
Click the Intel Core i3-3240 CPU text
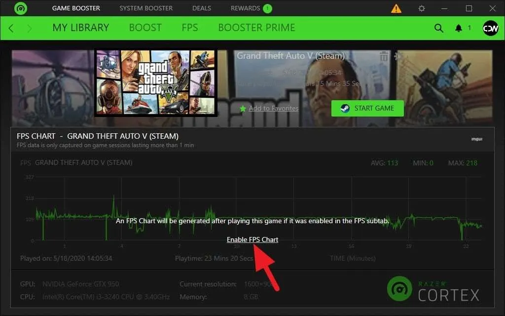point(106,297)
